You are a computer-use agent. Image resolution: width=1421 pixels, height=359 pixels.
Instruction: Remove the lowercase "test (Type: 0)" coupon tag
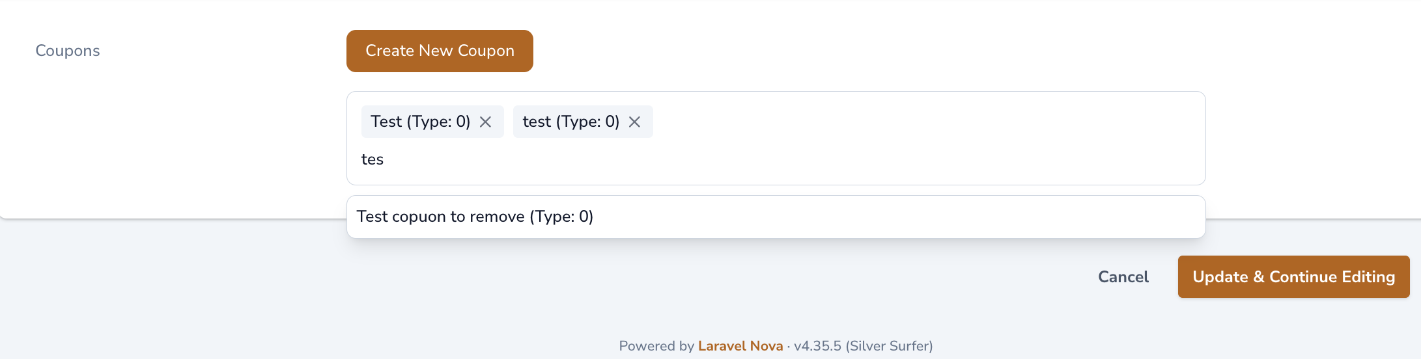(x=634, y=122)
